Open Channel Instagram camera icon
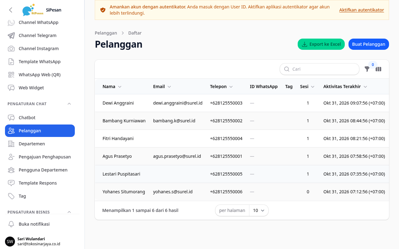 point(11,49)
